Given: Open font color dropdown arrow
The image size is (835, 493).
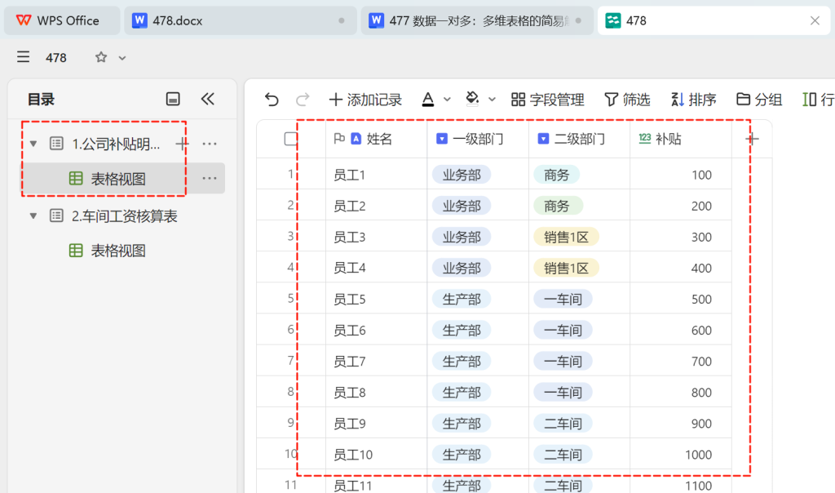Looking at the screenshot, I should (448, 100).
